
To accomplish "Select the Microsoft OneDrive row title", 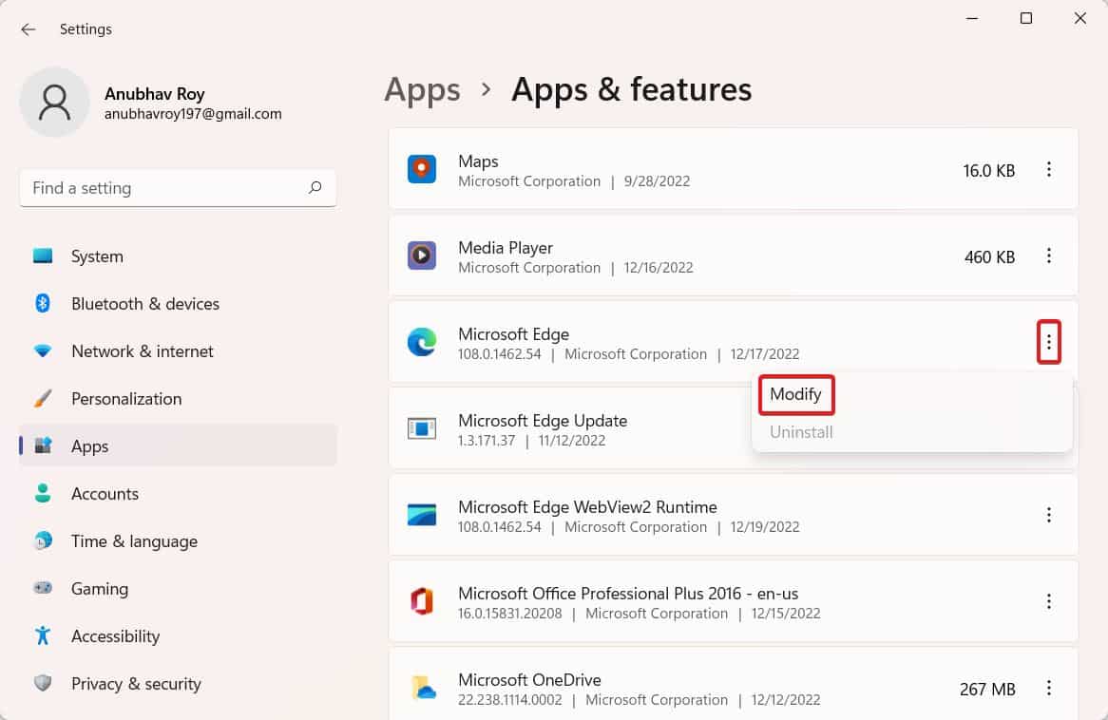I will pyautogui.click(x=529, y=680).
